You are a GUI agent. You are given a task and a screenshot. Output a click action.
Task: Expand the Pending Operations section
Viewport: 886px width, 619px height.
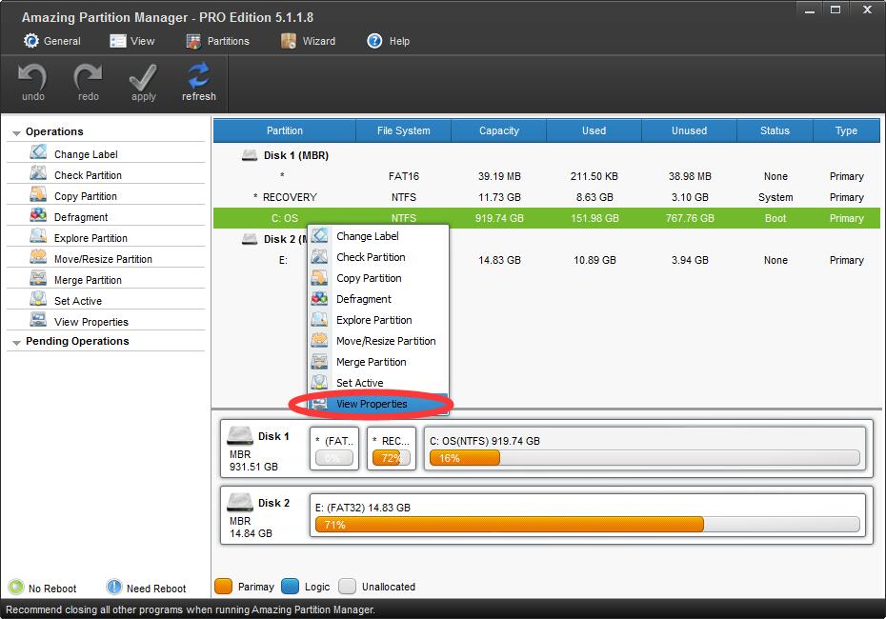coord(16,343)
